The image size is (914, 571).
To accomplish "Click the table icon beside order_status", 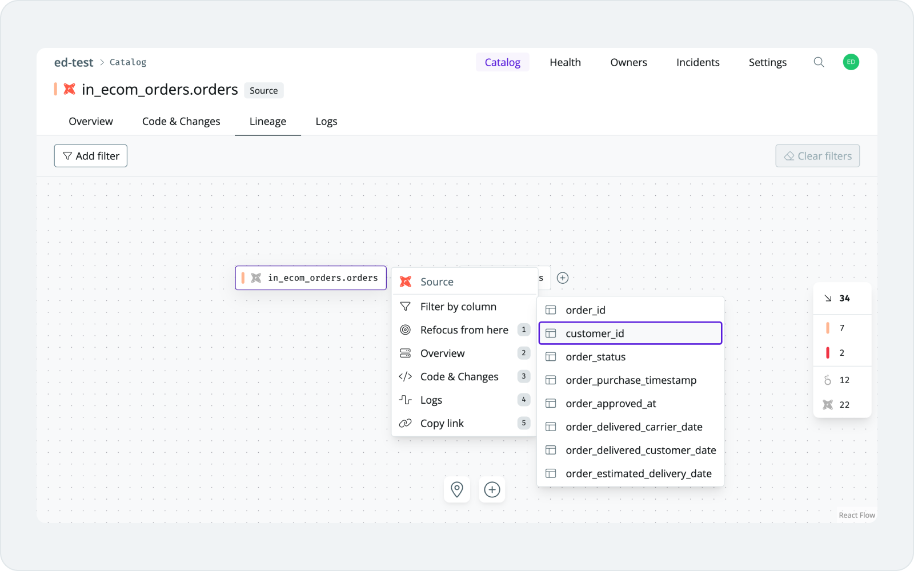I will pyautogui.click(x=551, y=357).
